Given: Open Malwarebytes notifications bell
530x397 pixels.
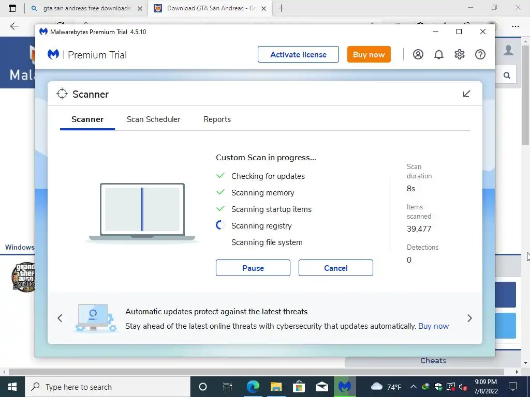Looking at the screenshot, I should pyautogui.click(x=439, y=54).
